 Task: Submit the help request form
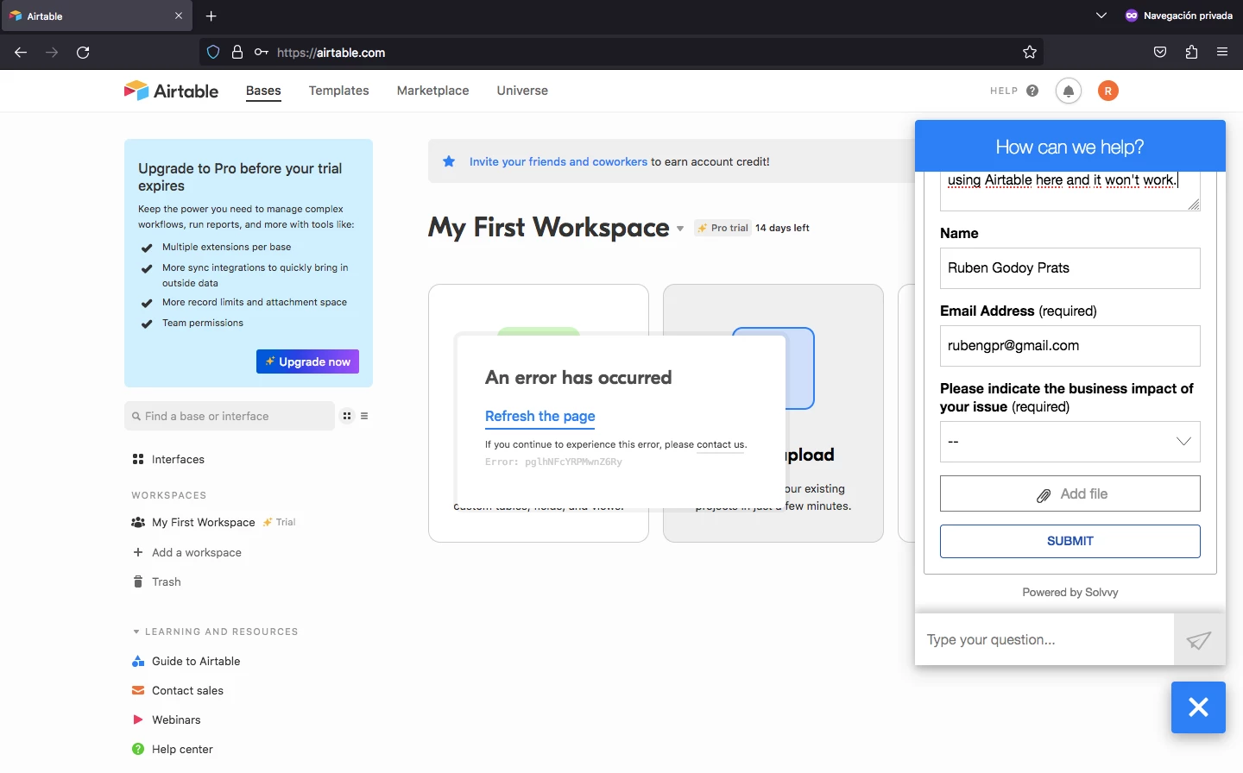[x=1070, y=541]
